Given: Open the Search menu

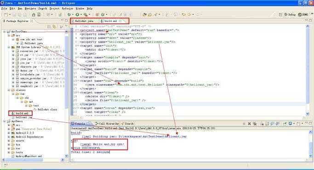Looking at the screenshot, I should [42, 9].
